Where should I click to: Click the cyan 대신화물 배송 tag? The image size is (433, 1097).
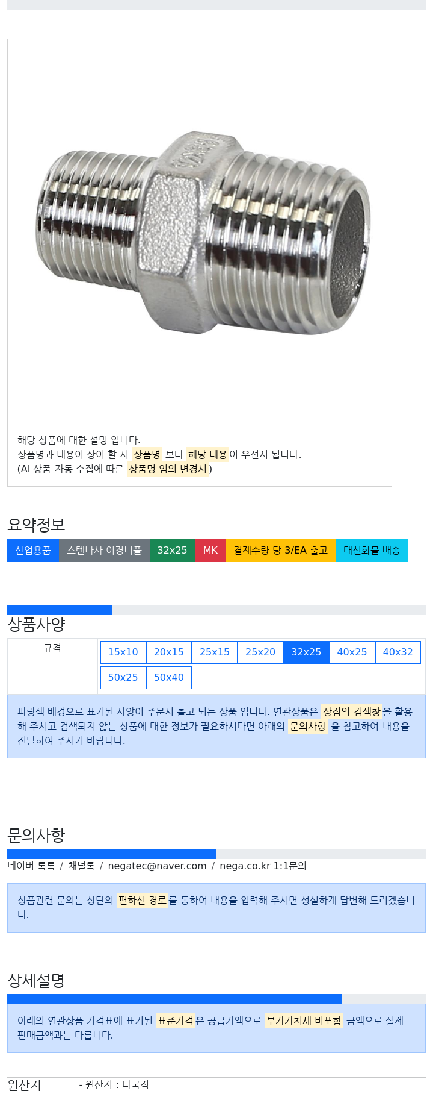point(372,551)
